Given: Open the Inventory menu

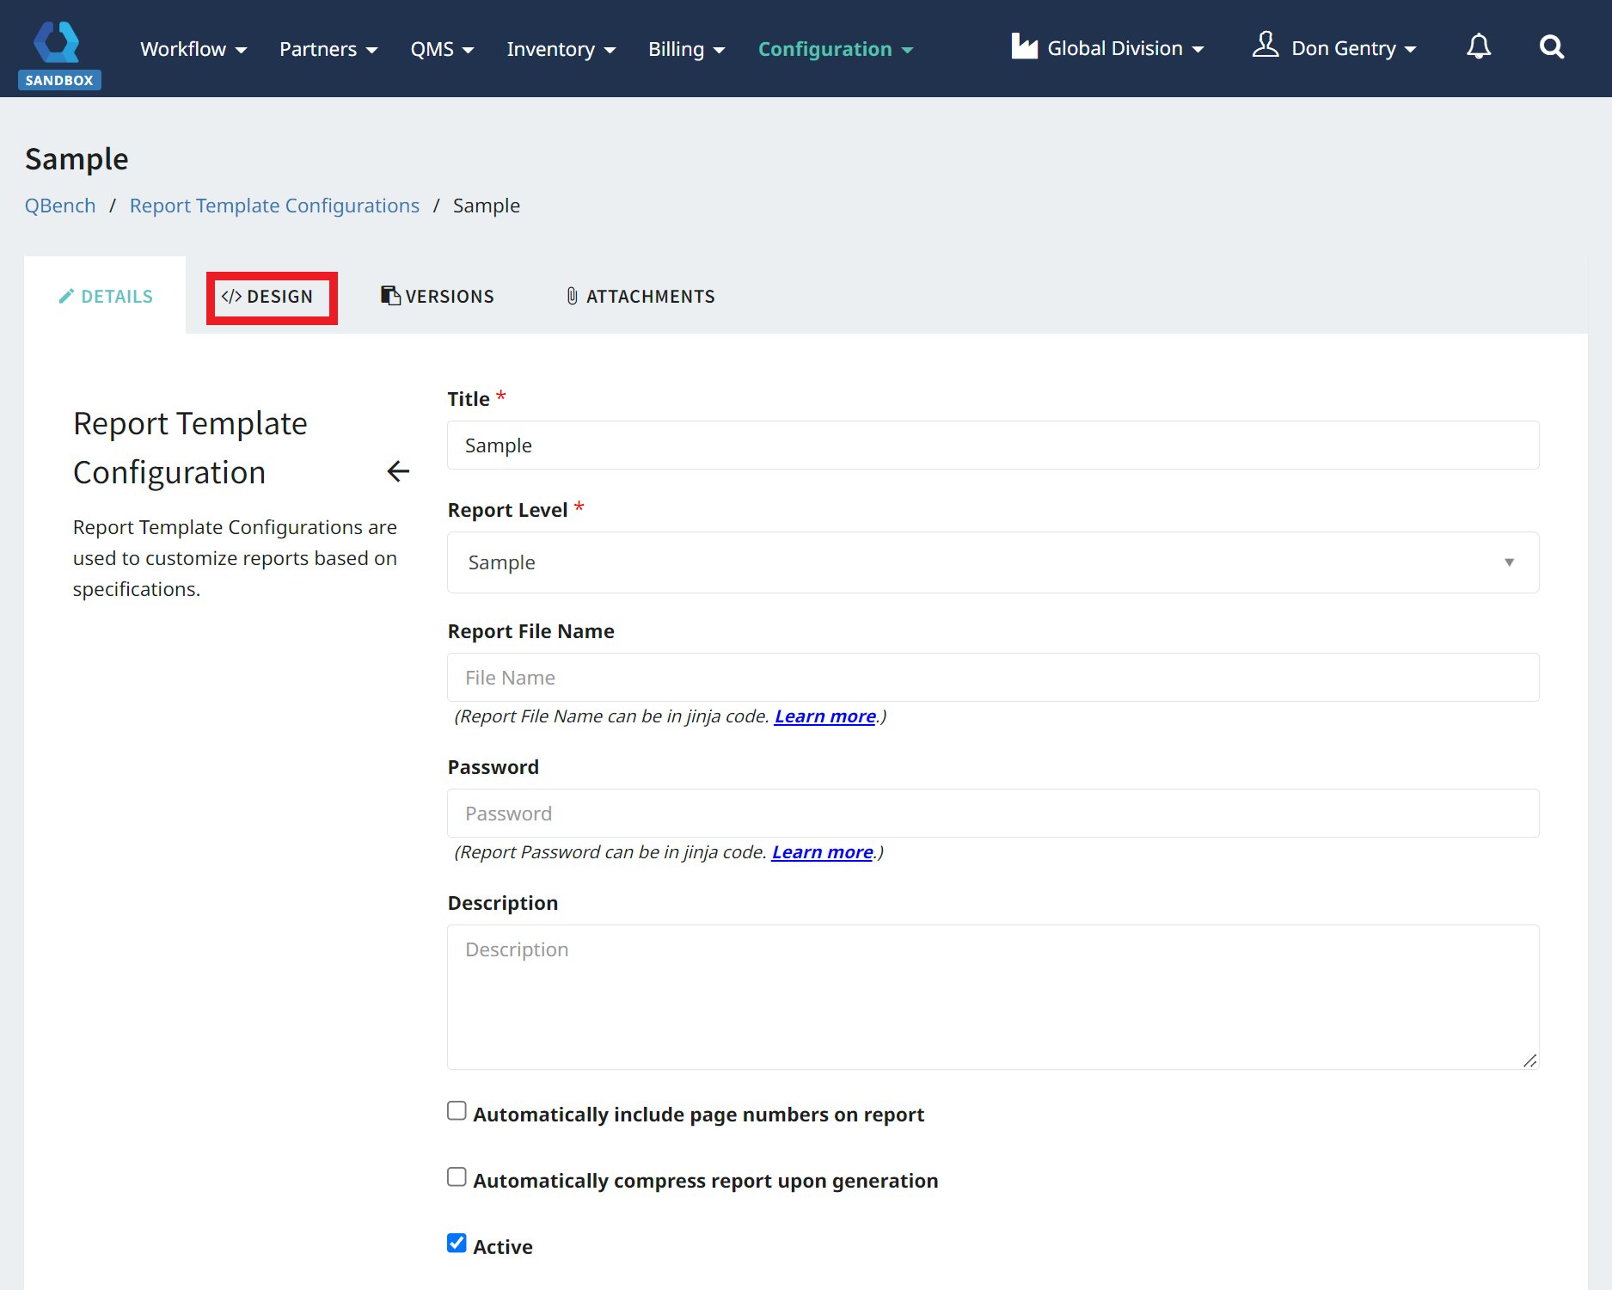Looking at the screenshot, I should [561, 49].
